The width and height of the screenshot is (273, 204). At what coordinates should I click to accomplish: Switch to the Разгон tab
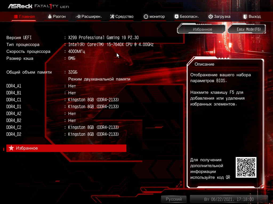tap(57, 16)
